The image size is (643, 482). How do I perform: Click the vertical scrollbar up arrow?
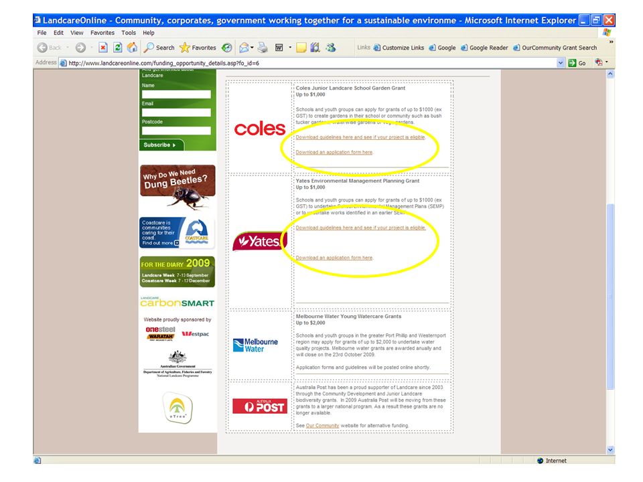pyautogui.click(x=611, y=74)
